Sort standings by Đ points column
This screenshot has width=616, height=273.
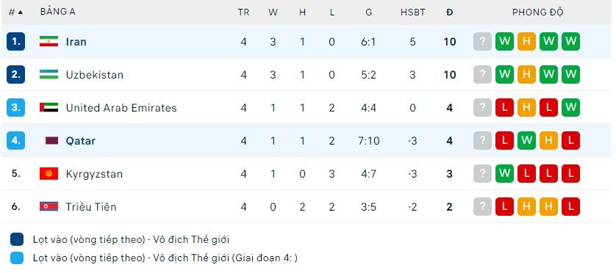coord(449,12)
